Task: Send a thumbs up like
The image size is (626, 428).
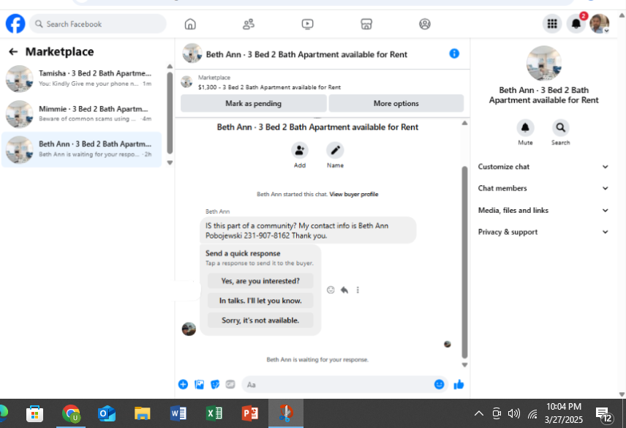Action: [459, 385]
